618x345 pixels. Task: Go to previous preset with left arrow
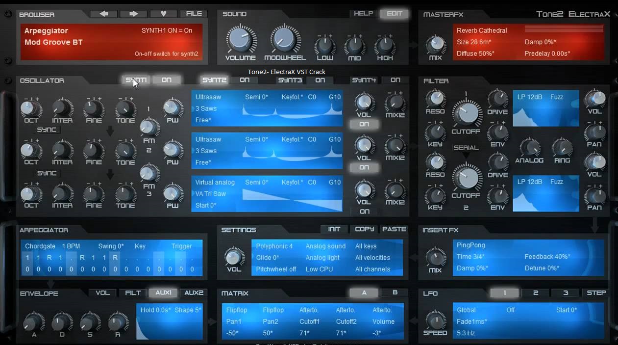tap(104, 14)
